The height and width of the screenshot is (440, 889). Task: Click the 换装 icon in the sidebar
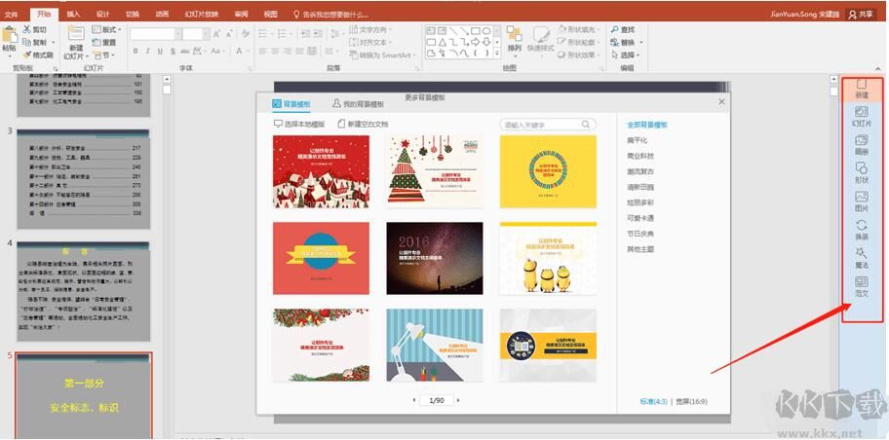point(861,229)
